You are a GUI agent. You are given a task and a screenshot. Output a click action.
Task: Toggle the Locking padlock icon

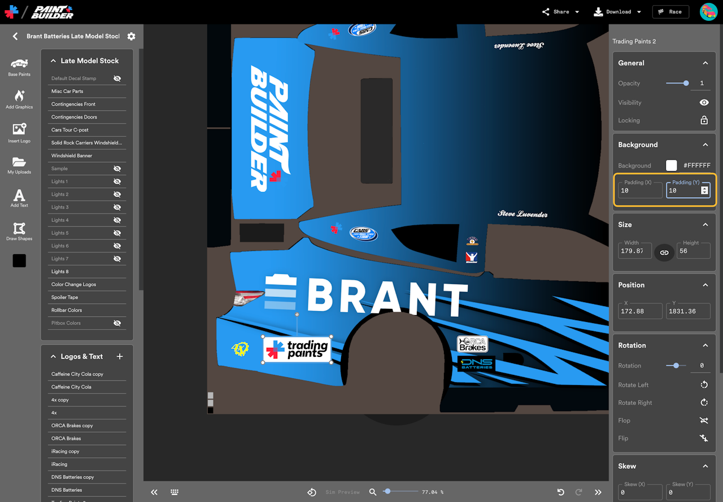pyautogui.click(x=704, y=120)
